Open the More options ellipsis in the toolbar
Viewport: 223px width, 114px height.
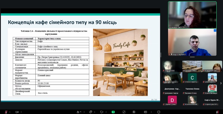(159, 112)
